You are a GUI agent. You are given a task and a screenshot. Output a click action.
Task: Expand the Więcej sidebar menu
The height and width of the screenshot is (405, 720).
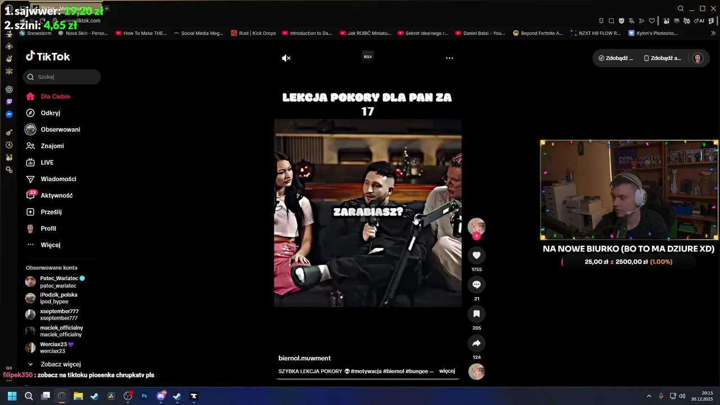43,245
